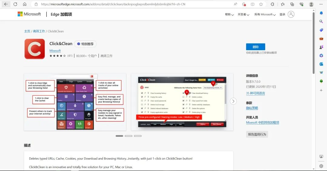
Task: Expand the 开发者 dropdown menu
Action: [x=243, y=15]
